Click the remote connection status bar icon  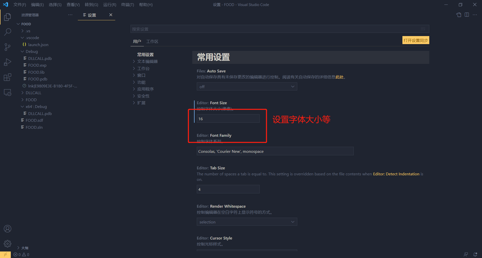click(5, 254)
